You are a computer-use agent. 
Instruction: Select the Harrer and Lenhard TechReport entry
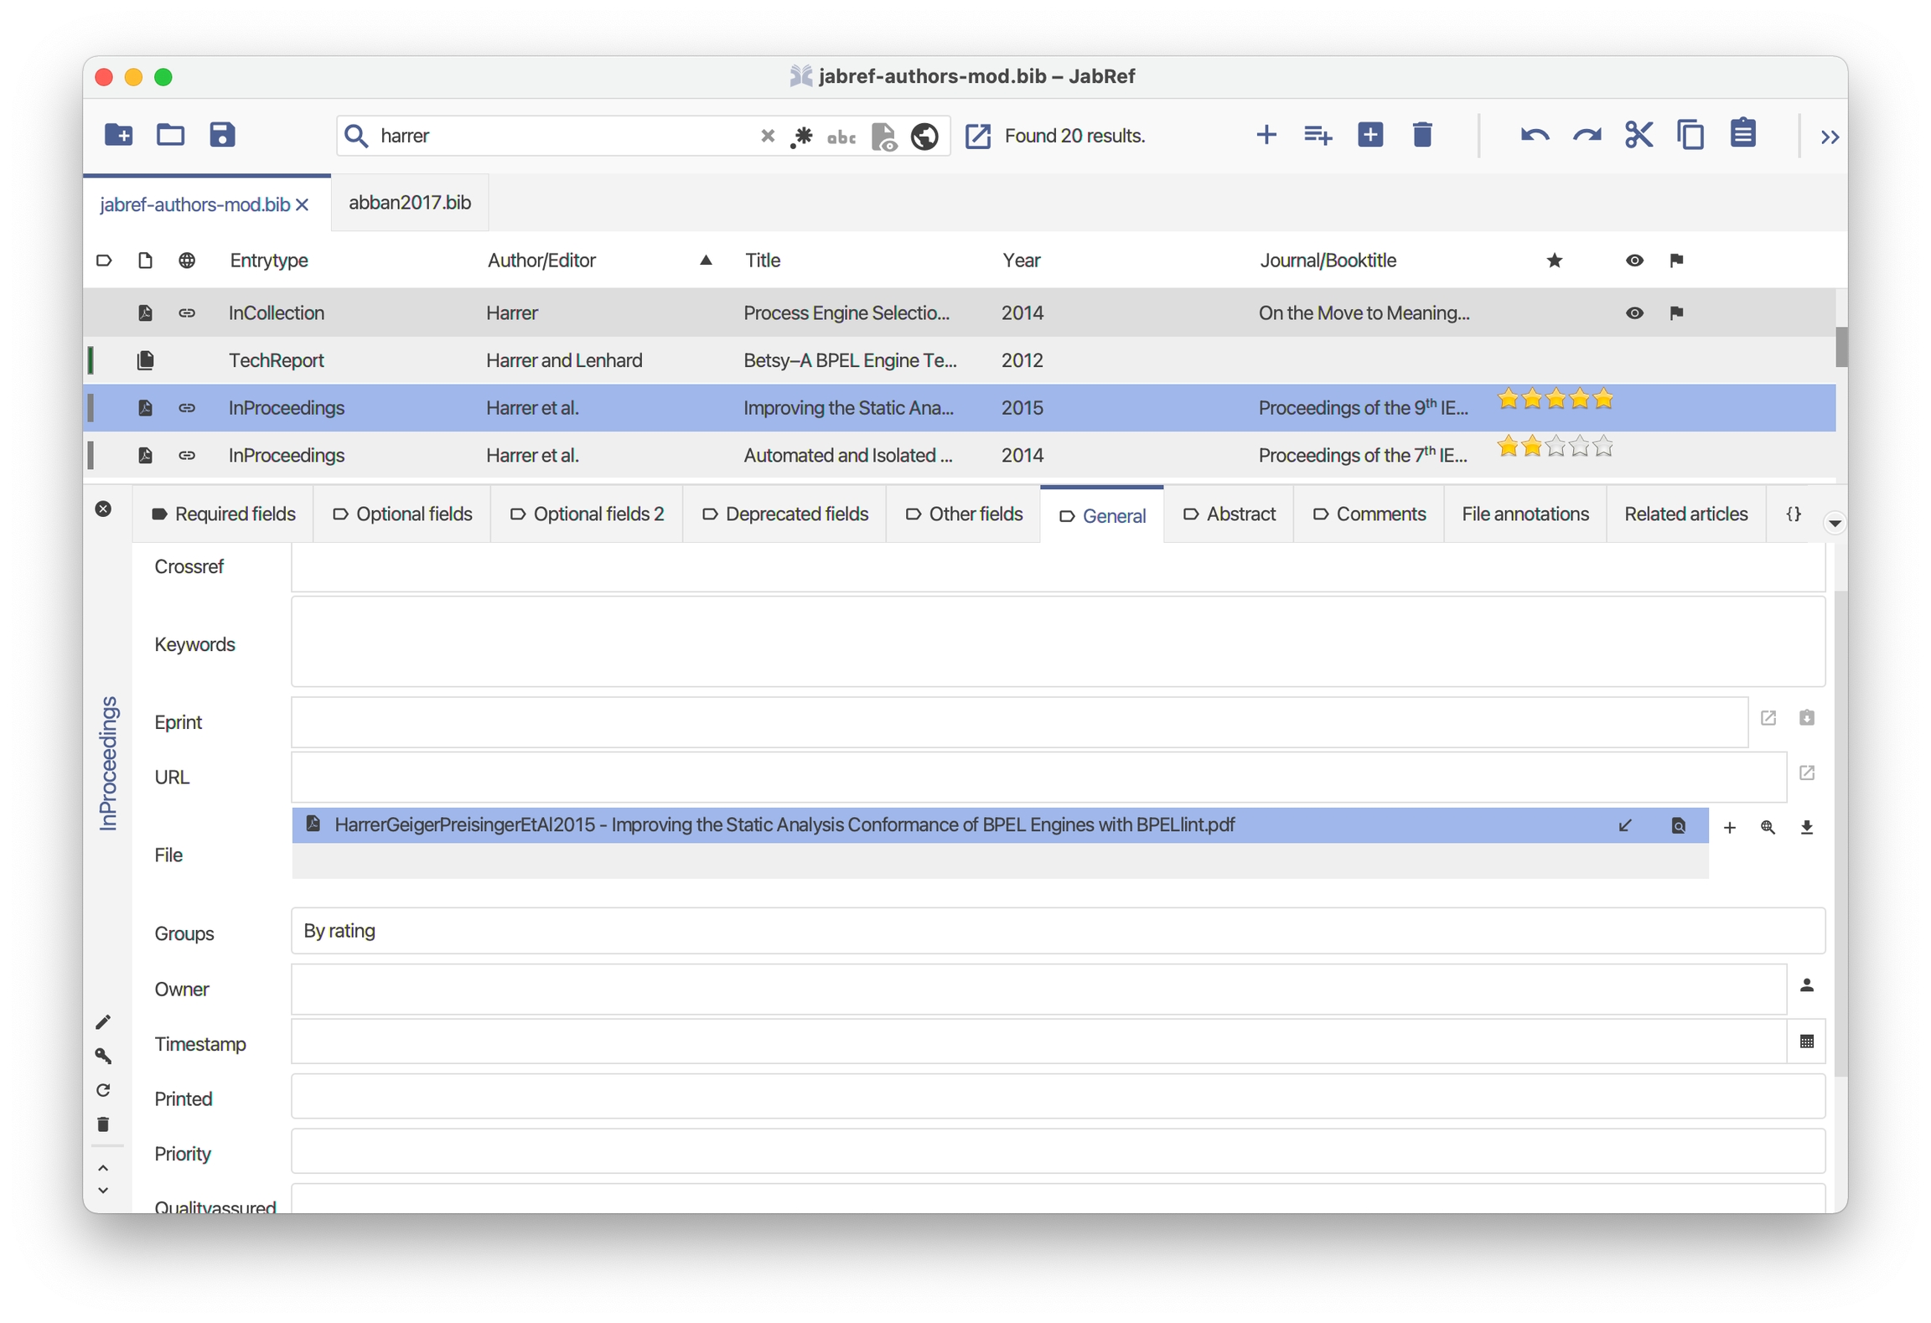(x=960, y=360)
